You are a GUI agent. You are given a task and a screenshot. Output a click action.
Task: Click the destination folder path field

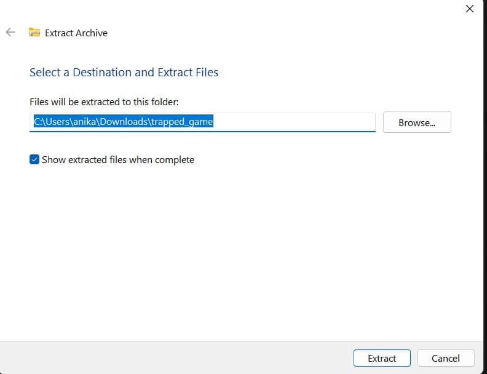pyautogui.click(x=202, y=122)
